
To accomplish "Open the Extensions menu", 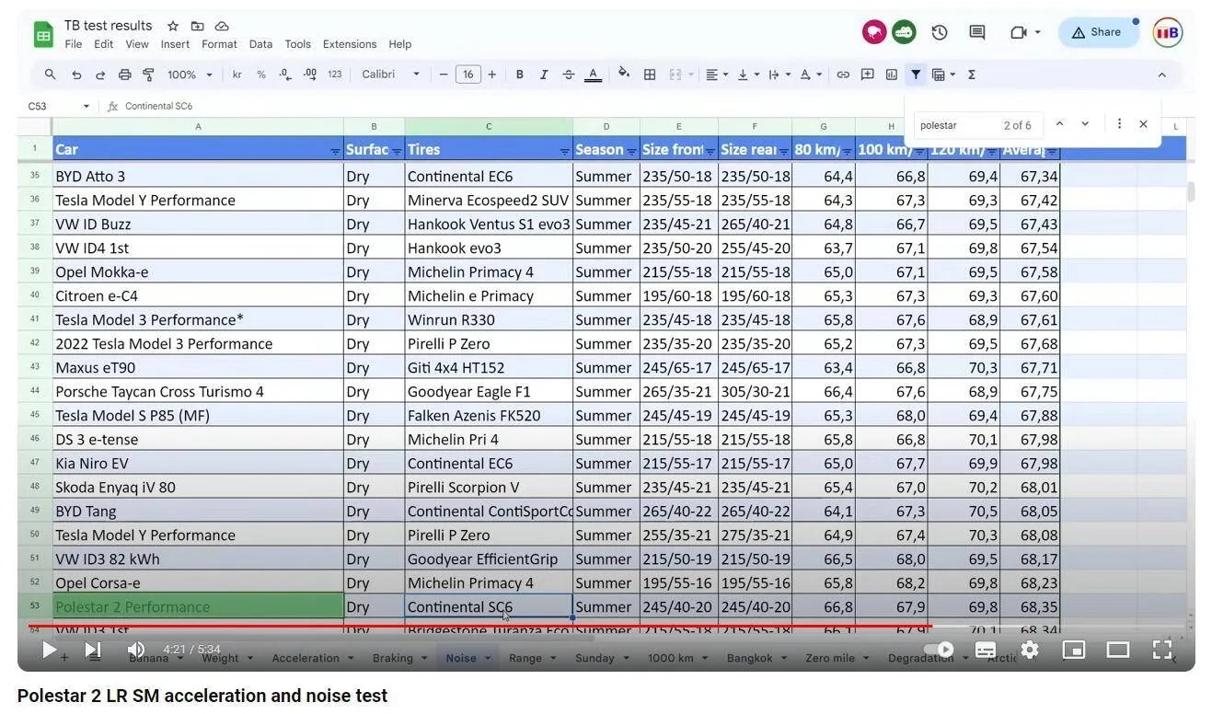I will 350,44.
